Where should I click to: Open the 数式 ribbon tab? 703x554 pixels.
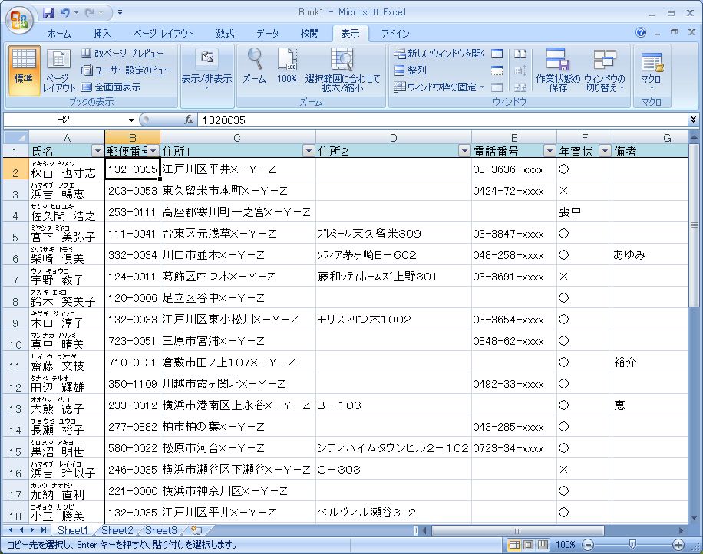coord(225,34)
